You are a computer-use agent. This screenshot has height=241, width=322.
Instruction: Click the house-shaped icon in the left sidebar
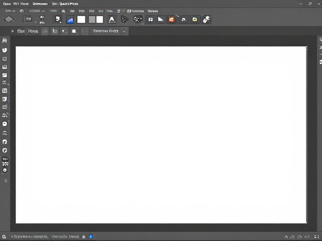pos(5,142)
